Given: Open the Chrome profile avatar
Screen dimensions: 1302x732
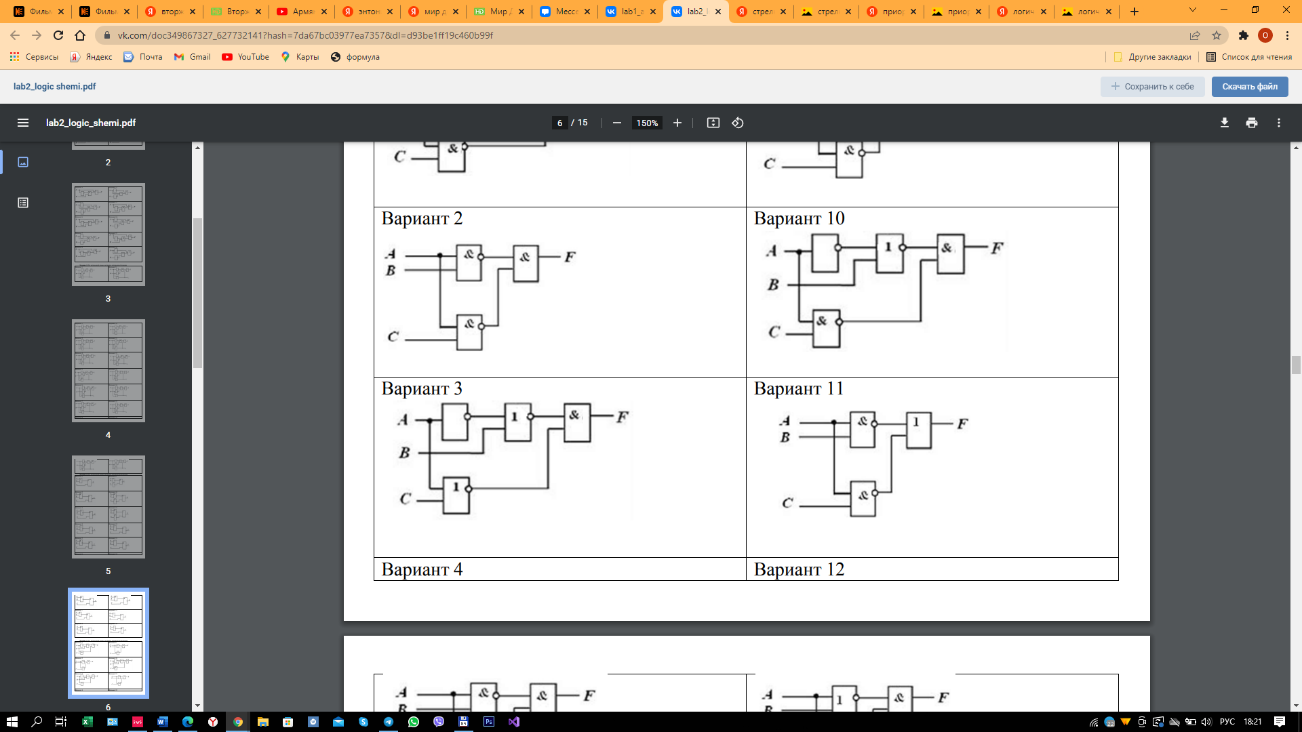Looking at the screenshot, I should tap(1265, 35).
